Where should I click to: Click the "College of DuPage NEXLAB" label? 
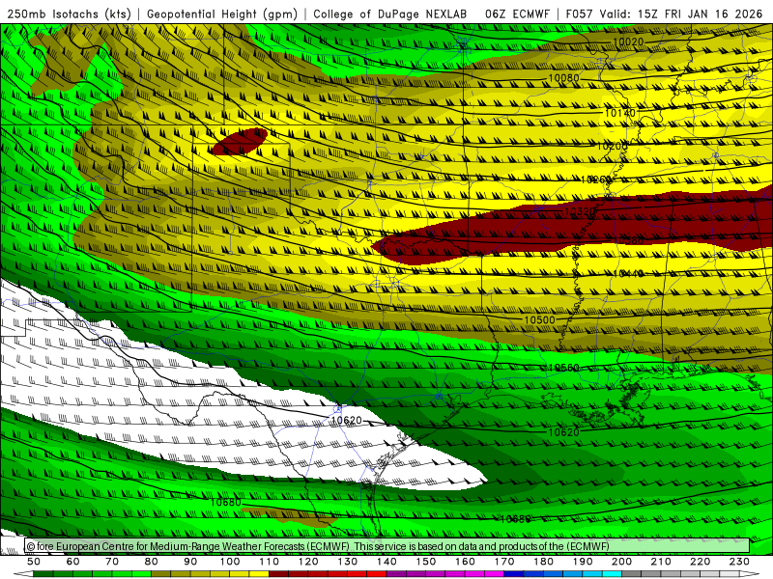click(x=389, y=14)
